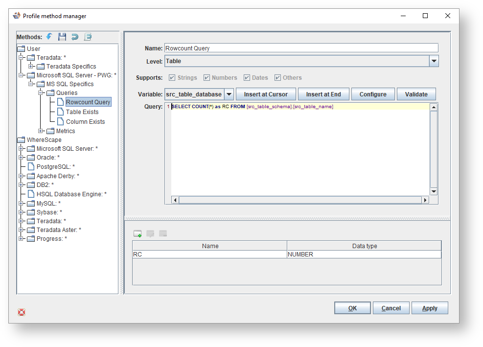Toggle the Dates checkbox
This screenshot has width=483, height=347.
tap(247, 78)
